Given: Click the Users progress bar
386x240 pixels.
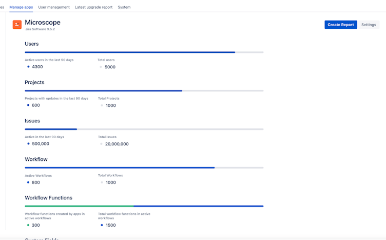Looking at the screenshot, I should [x=144, y=52].
